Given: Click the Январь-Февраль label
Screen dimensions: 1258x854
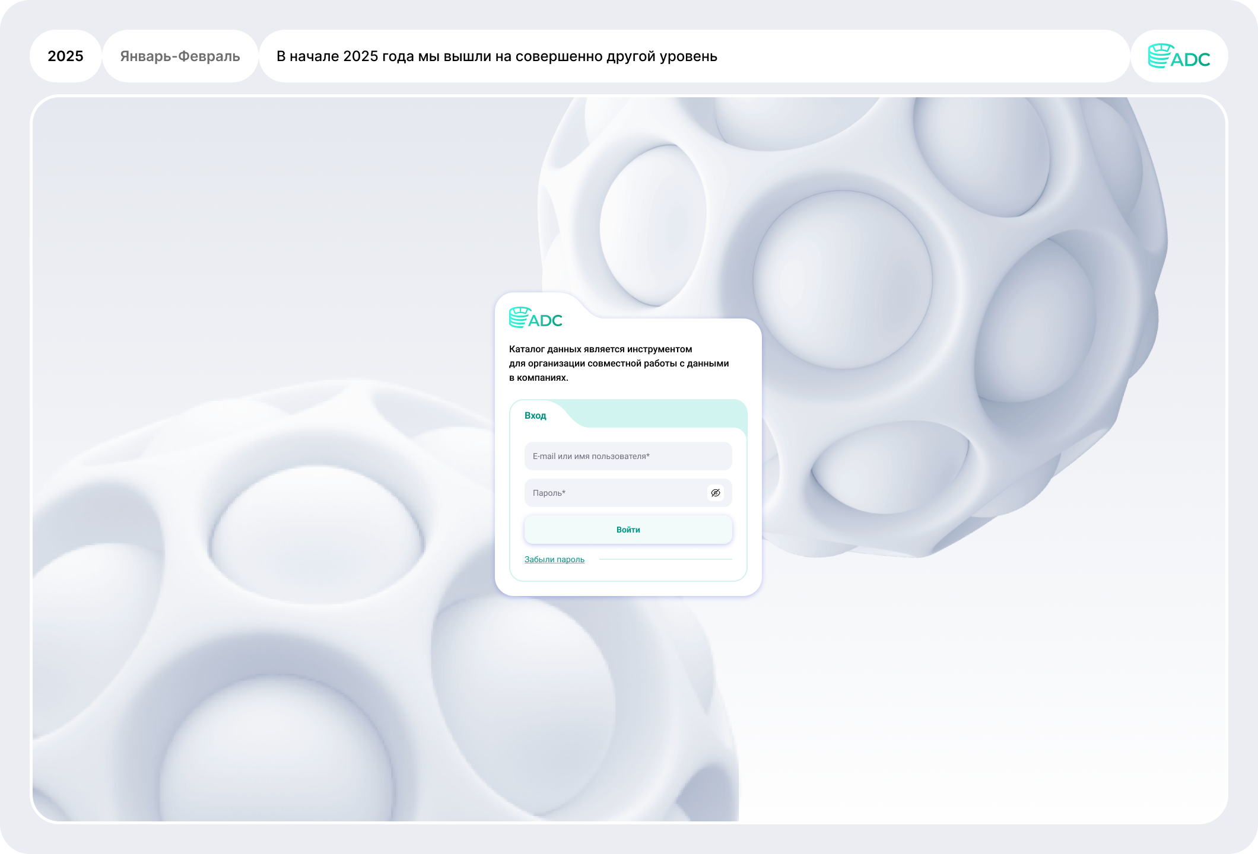Looking at the screenshot, I should pyautogui.click(x=180, y=56).
